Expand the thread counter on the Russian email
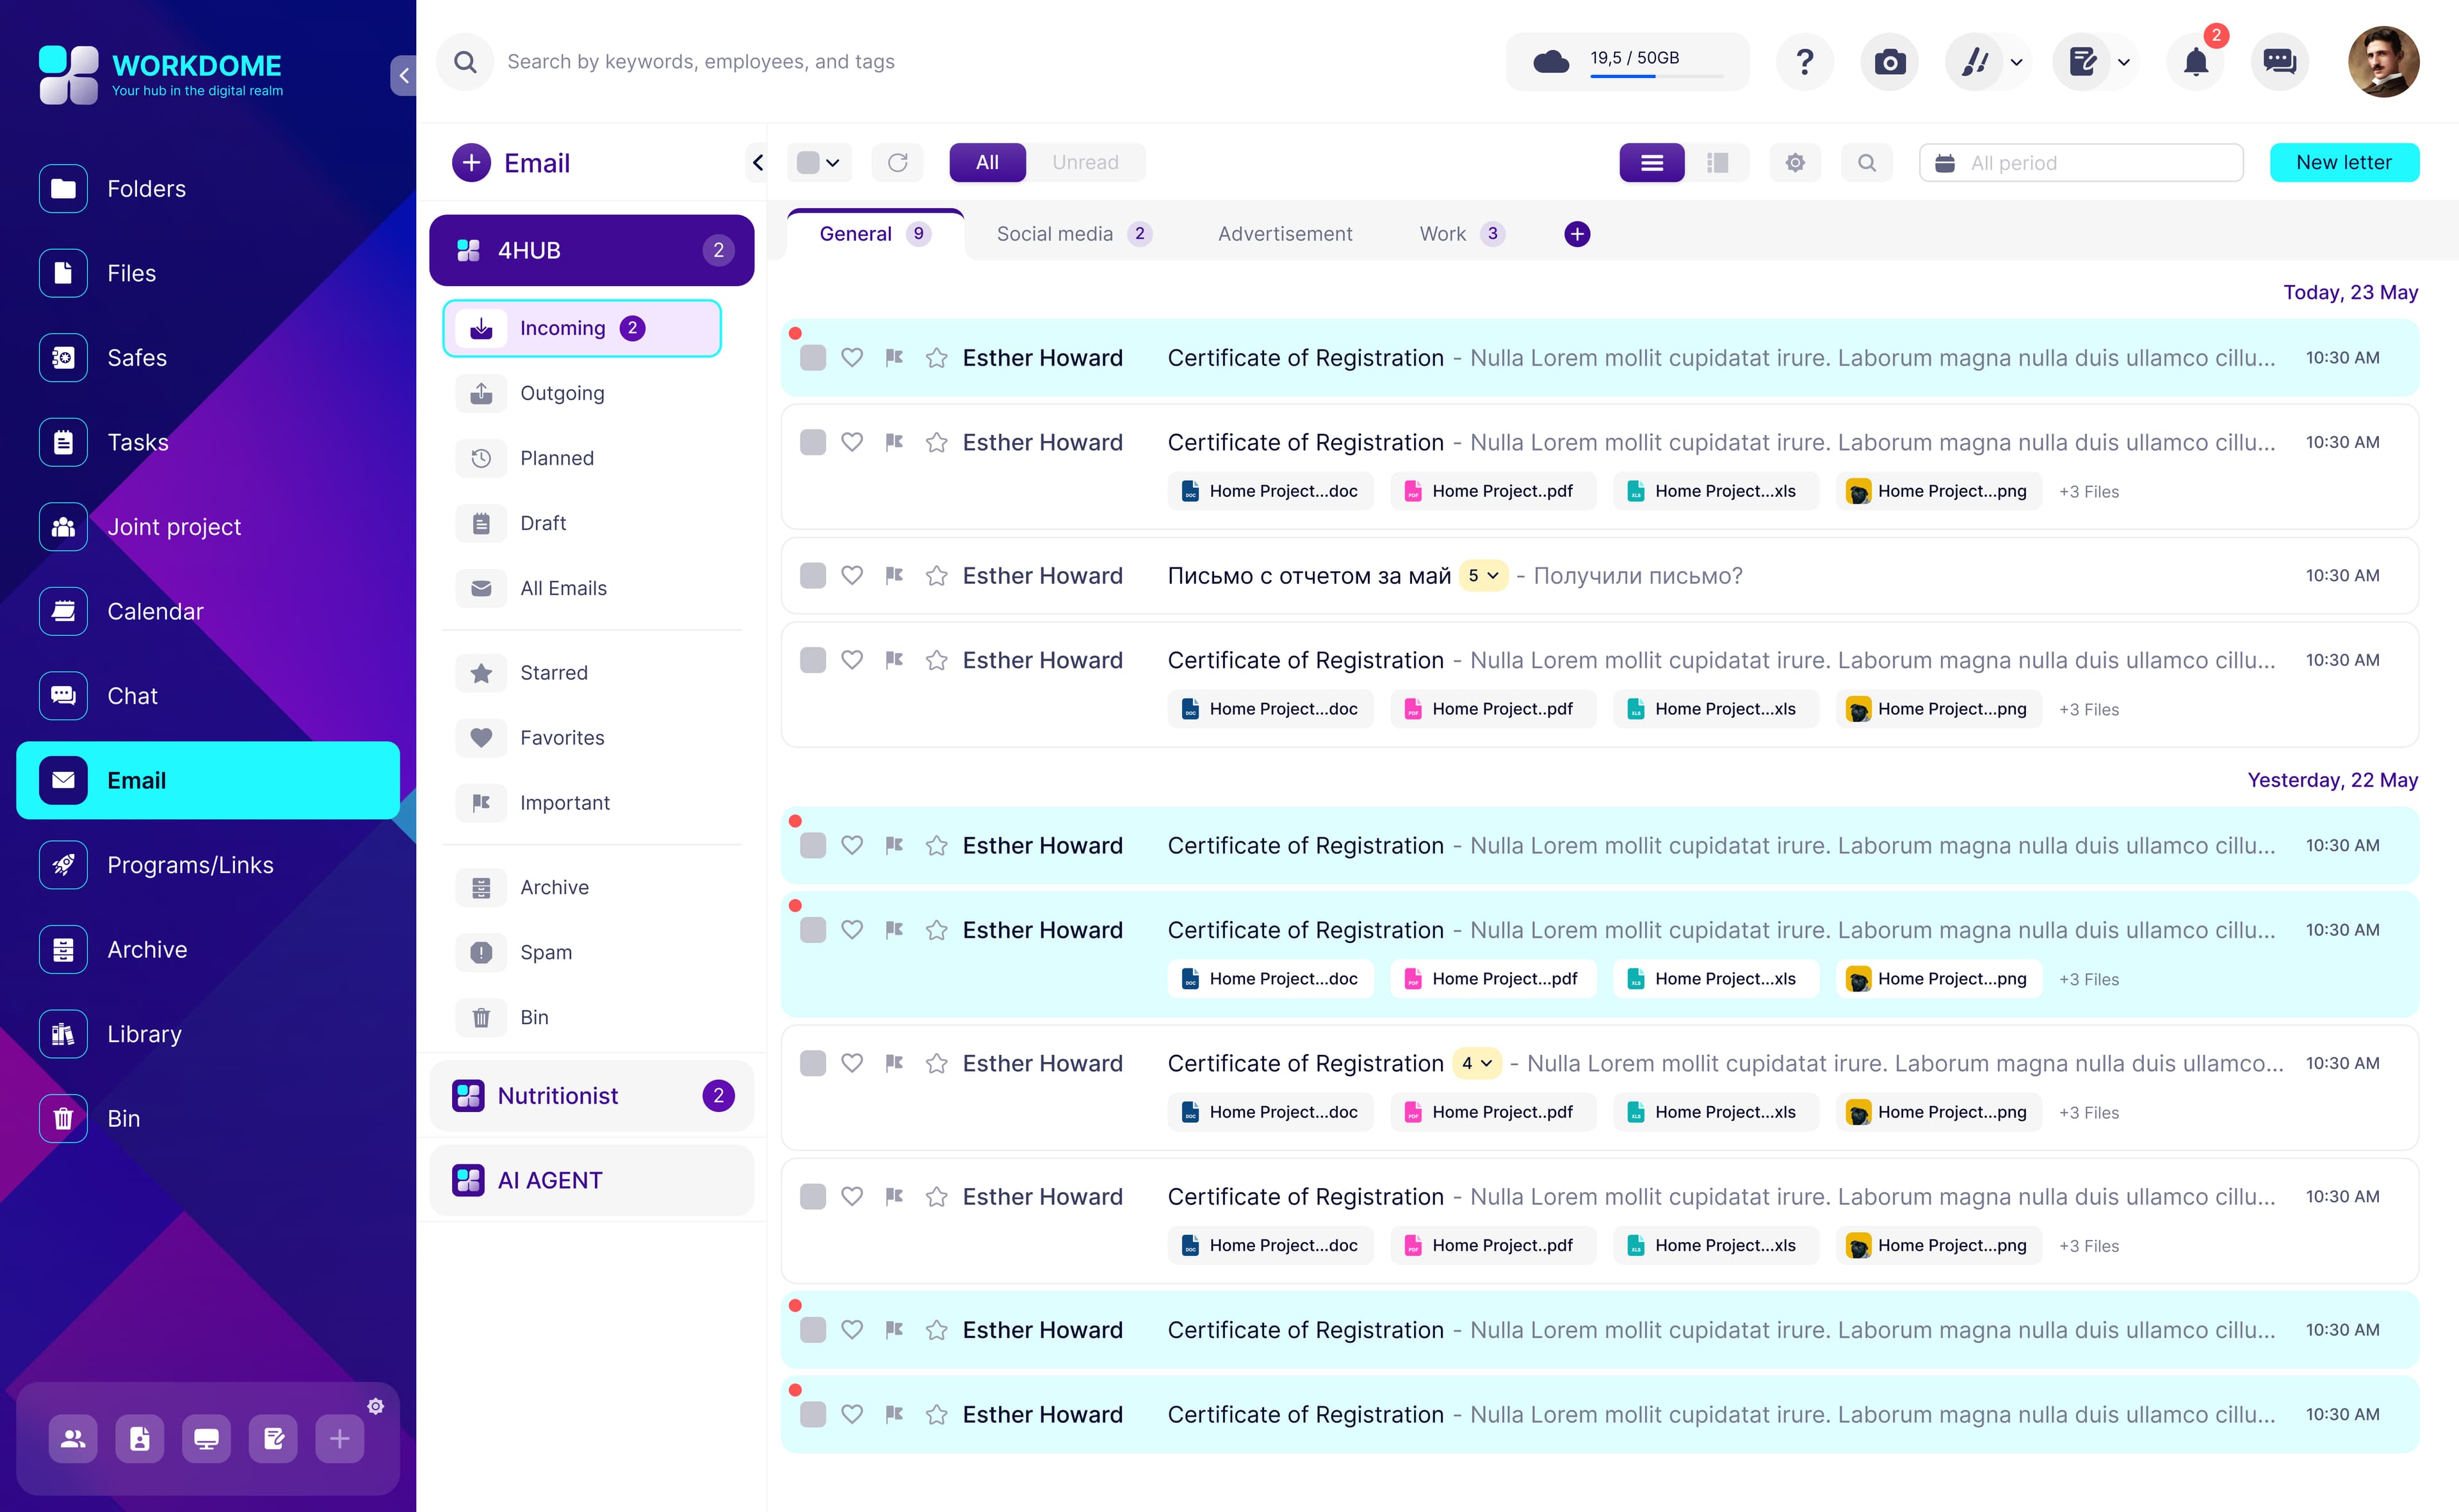Image resolution: width=2459 pixels, height=1512 pixels. (x=1482, y=575)
